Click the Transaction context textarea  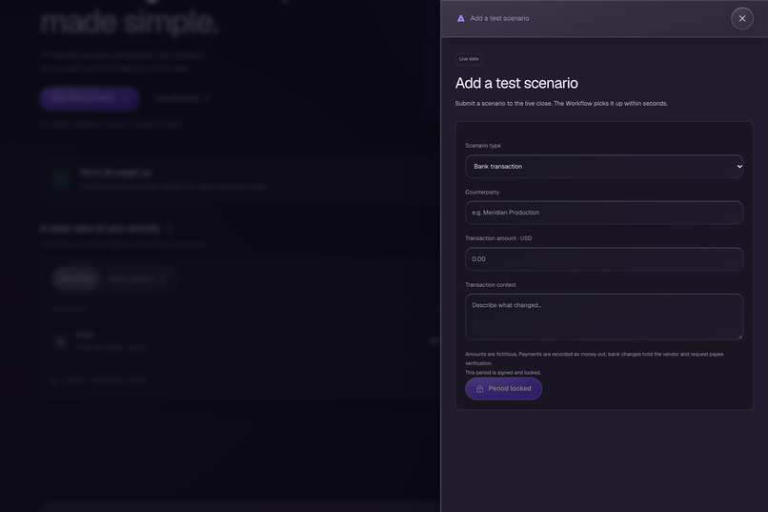[604, 317]
